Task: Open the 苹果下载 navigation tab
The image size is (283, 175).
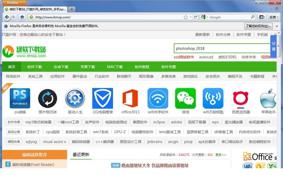Action: click(x=87, y=67)
